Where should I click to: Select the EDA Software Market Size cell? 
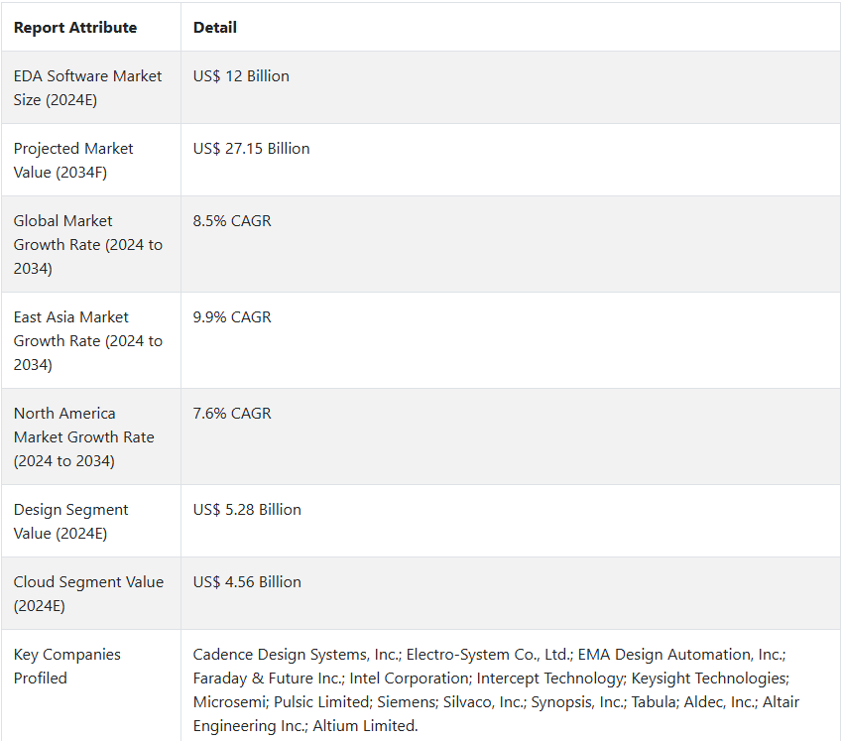click(x=91, y=87)
